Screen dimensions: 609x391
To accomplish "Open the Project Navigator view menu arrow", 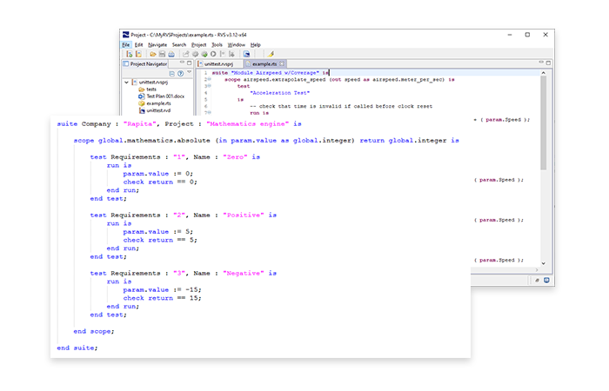I will click(x=189, y=72).
